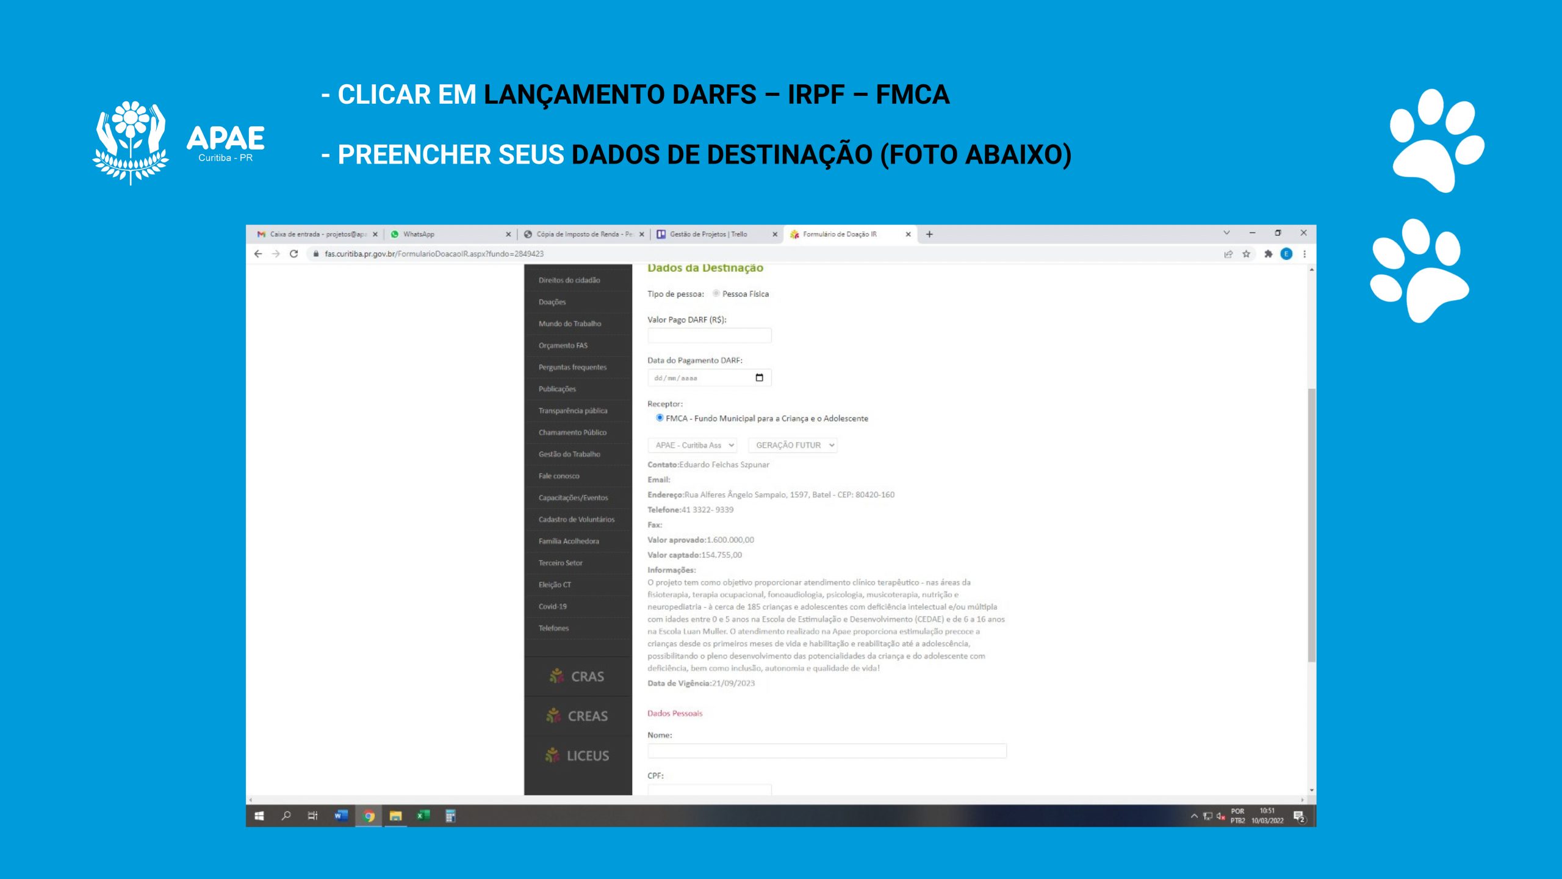The height and width of the screenshot is (879, 1562).
Task: Open Mundo do Trabalho sidebar link
Action: click(x=570, y=324)
